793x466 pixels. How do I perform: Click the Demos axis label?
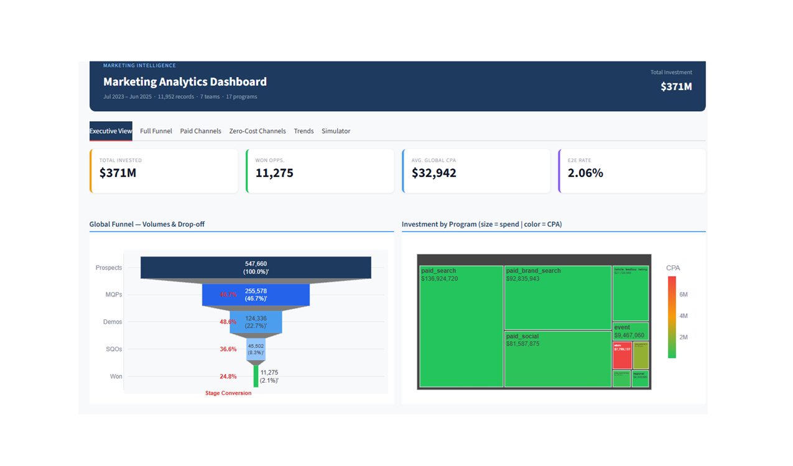[113, 322]
